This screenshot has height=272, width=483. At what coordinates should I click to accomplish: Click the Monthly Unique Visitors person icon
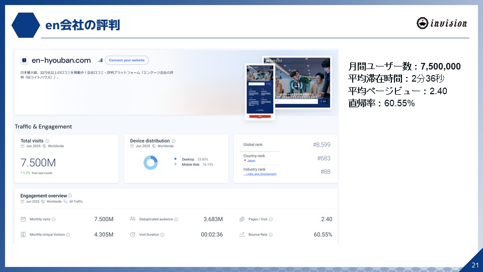click(x=23, y=234)
